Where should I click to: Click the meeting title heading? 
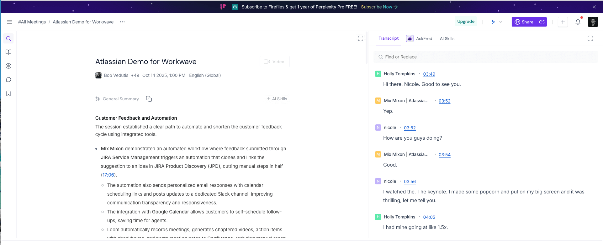click(x=146, y=62)
